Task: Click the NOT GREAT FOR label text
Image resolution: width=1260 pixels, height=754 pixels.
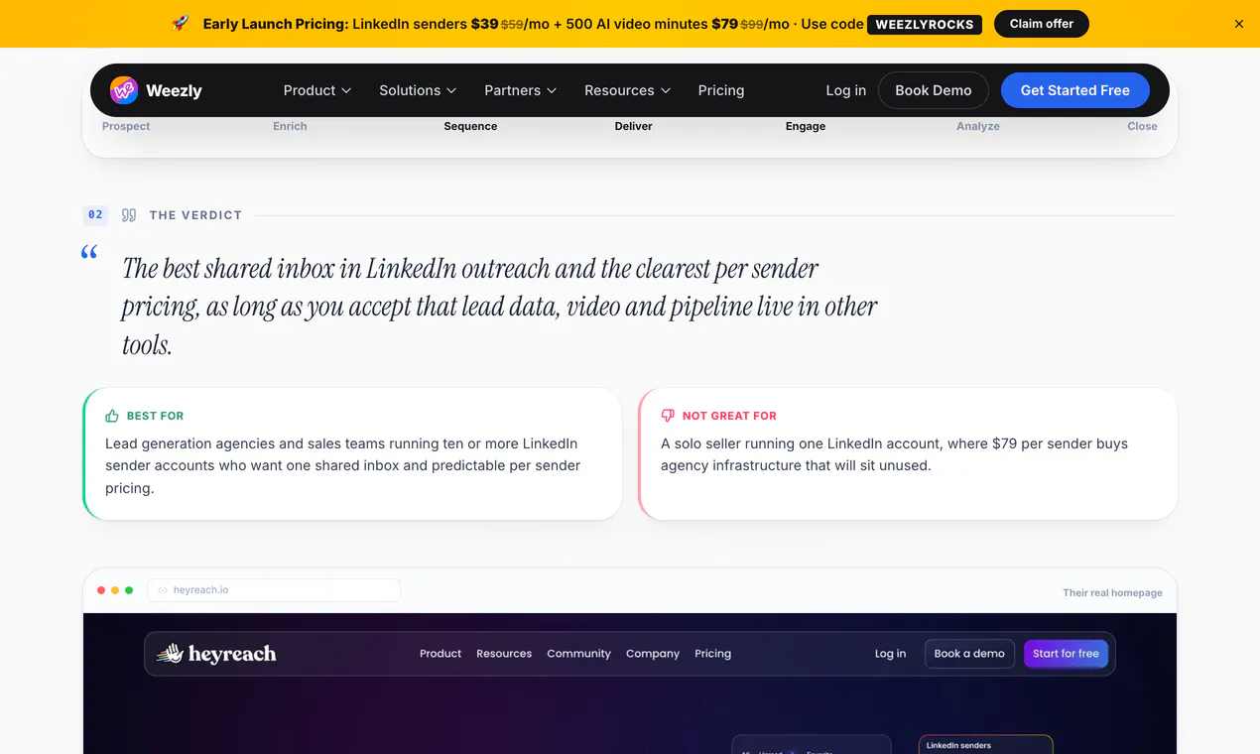Action: 729,416
